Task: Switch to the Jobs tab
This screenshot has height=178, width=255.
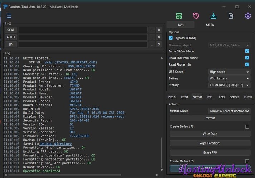Action: (x=181, y=25)
